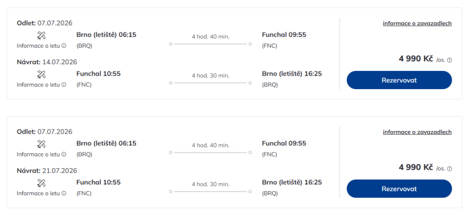Click the return-flight airplane icon under Návrat 21.07.2026
476x216 pixels.
pyautogui.click(x=42, y=183)
